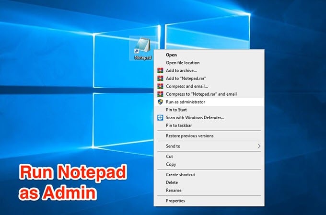The width and height of the screenshot is (326, 215).
Task: Click WinRAR icon beside Add to "Notepad.rar"
Action: pyautogui.click(x=160, y=79)
